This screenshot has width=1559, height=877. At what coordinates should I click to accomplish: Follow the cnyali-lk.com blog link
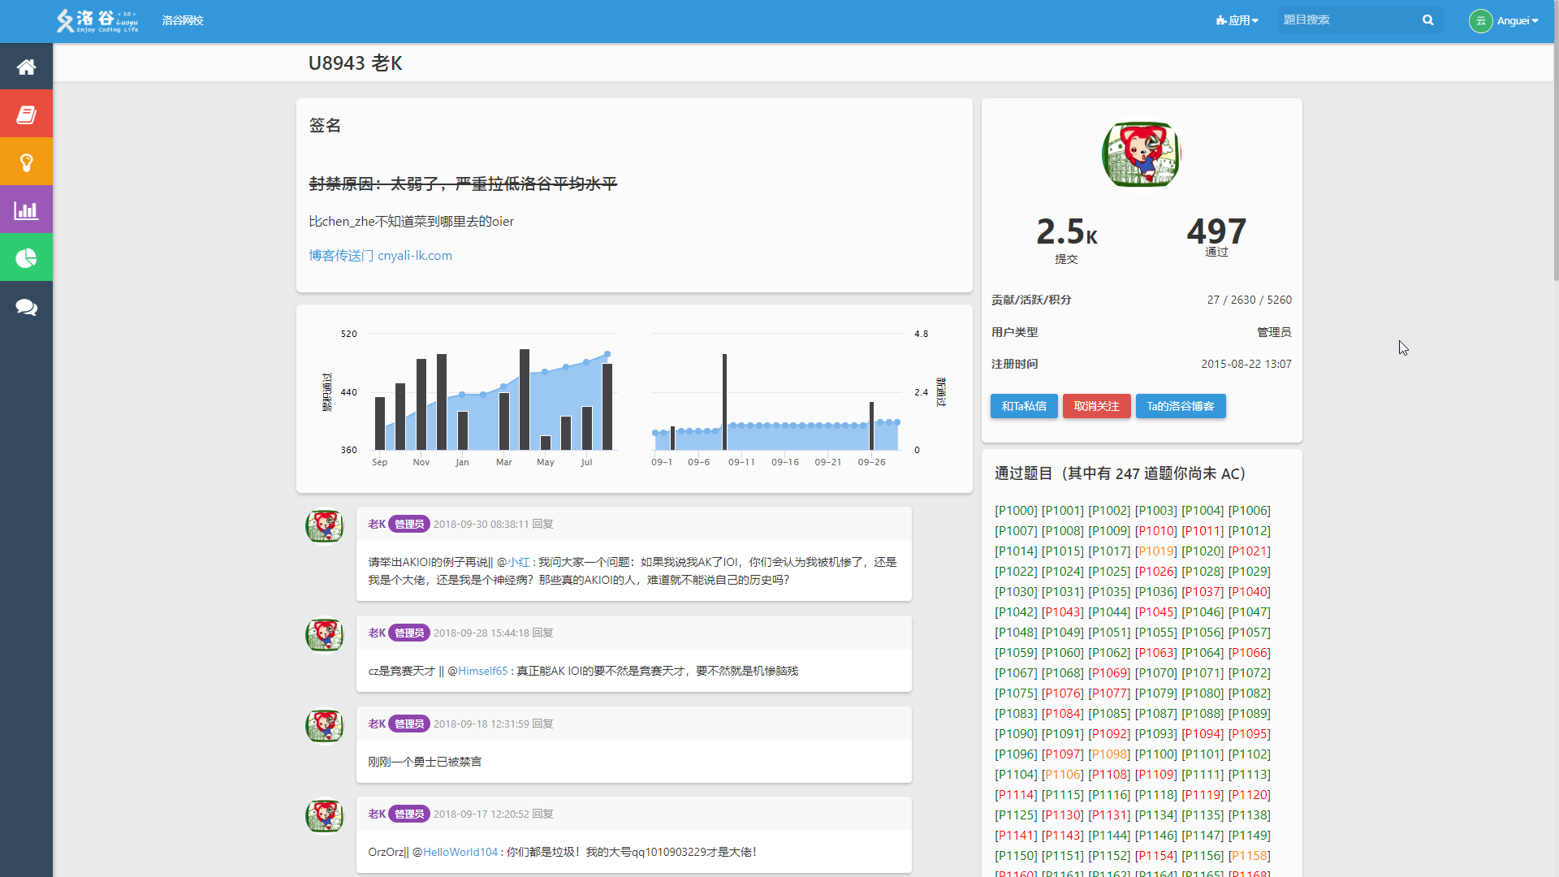coord(414,255)
